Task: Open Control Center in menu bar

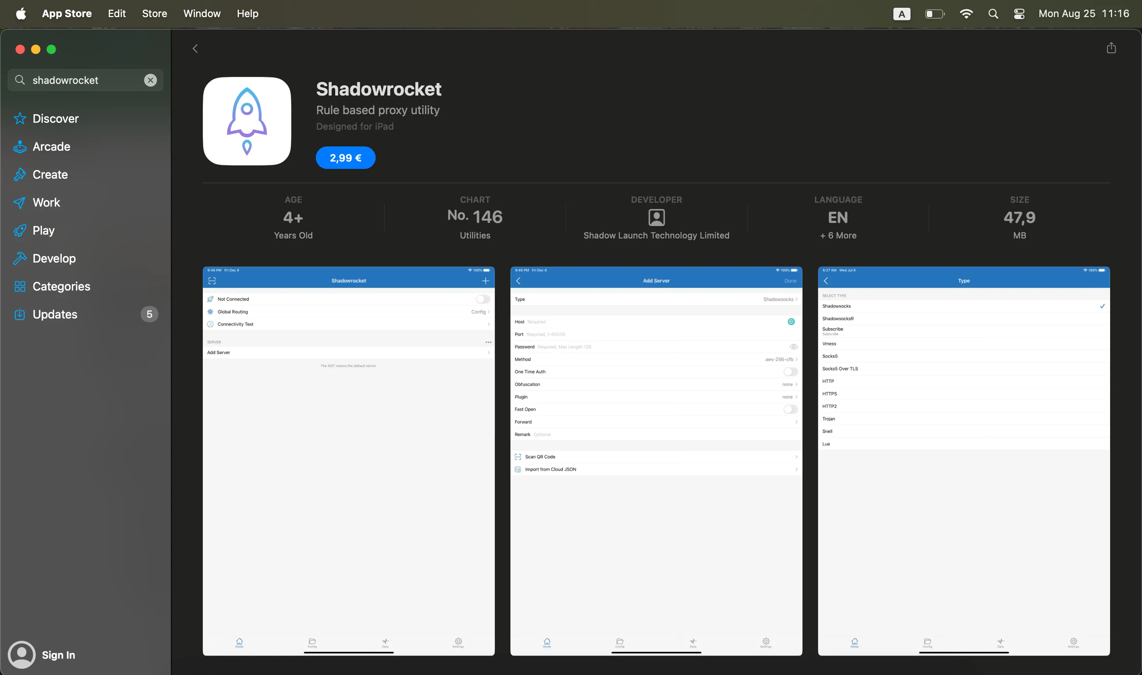Action: (1019, 14)
